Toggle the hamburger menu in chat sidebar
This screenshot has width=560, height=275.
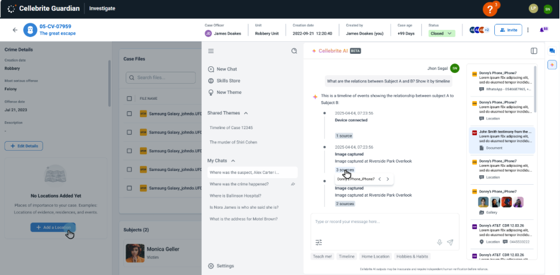click(x=211, y=51)
